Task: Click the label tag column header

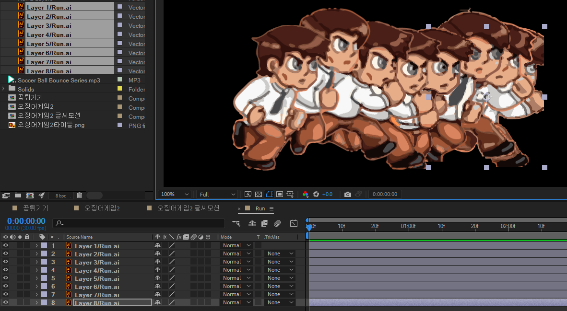Action: (42, 237)
